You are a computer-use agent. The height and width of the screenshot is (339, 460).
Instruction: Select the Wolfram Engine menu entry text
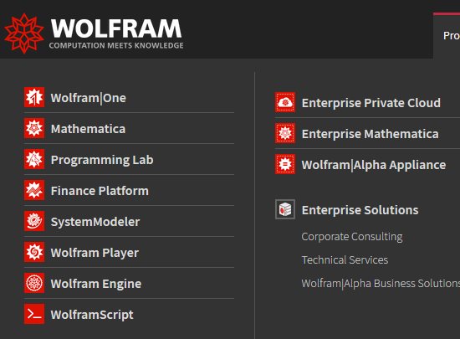click(x=96, y=284)
